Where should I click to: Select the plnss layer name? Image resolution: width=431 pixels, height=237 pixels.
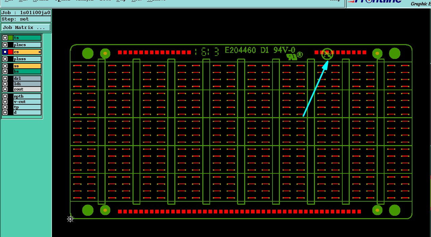point(27,59)
